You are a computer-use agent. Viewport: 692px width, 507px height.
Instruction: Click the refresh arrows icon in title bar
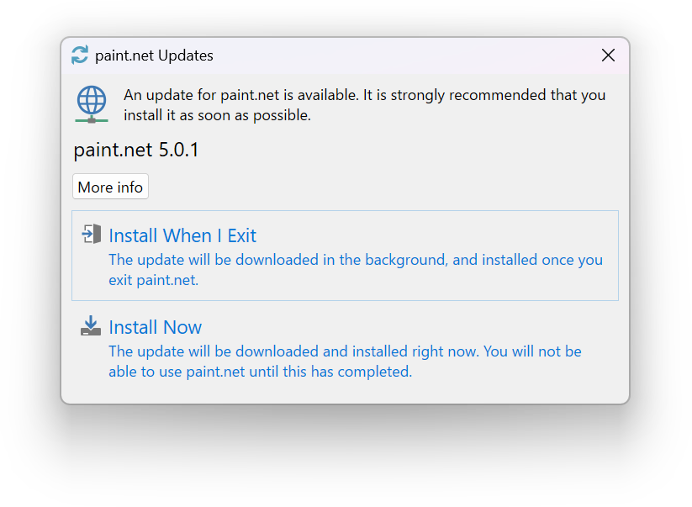pos(80,55)
